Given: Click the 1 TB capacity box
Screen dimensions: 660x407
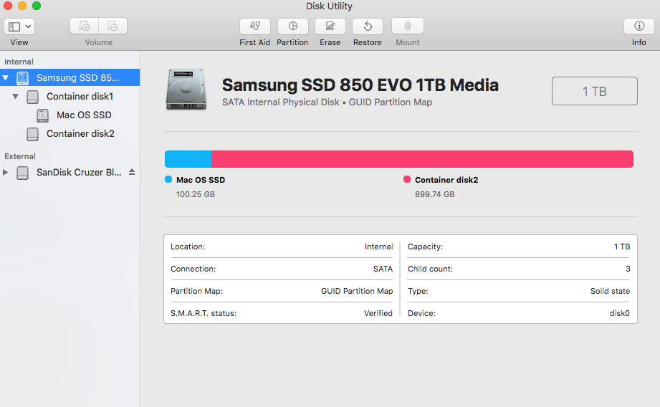Looking at the screenshot, I should 594,91.
